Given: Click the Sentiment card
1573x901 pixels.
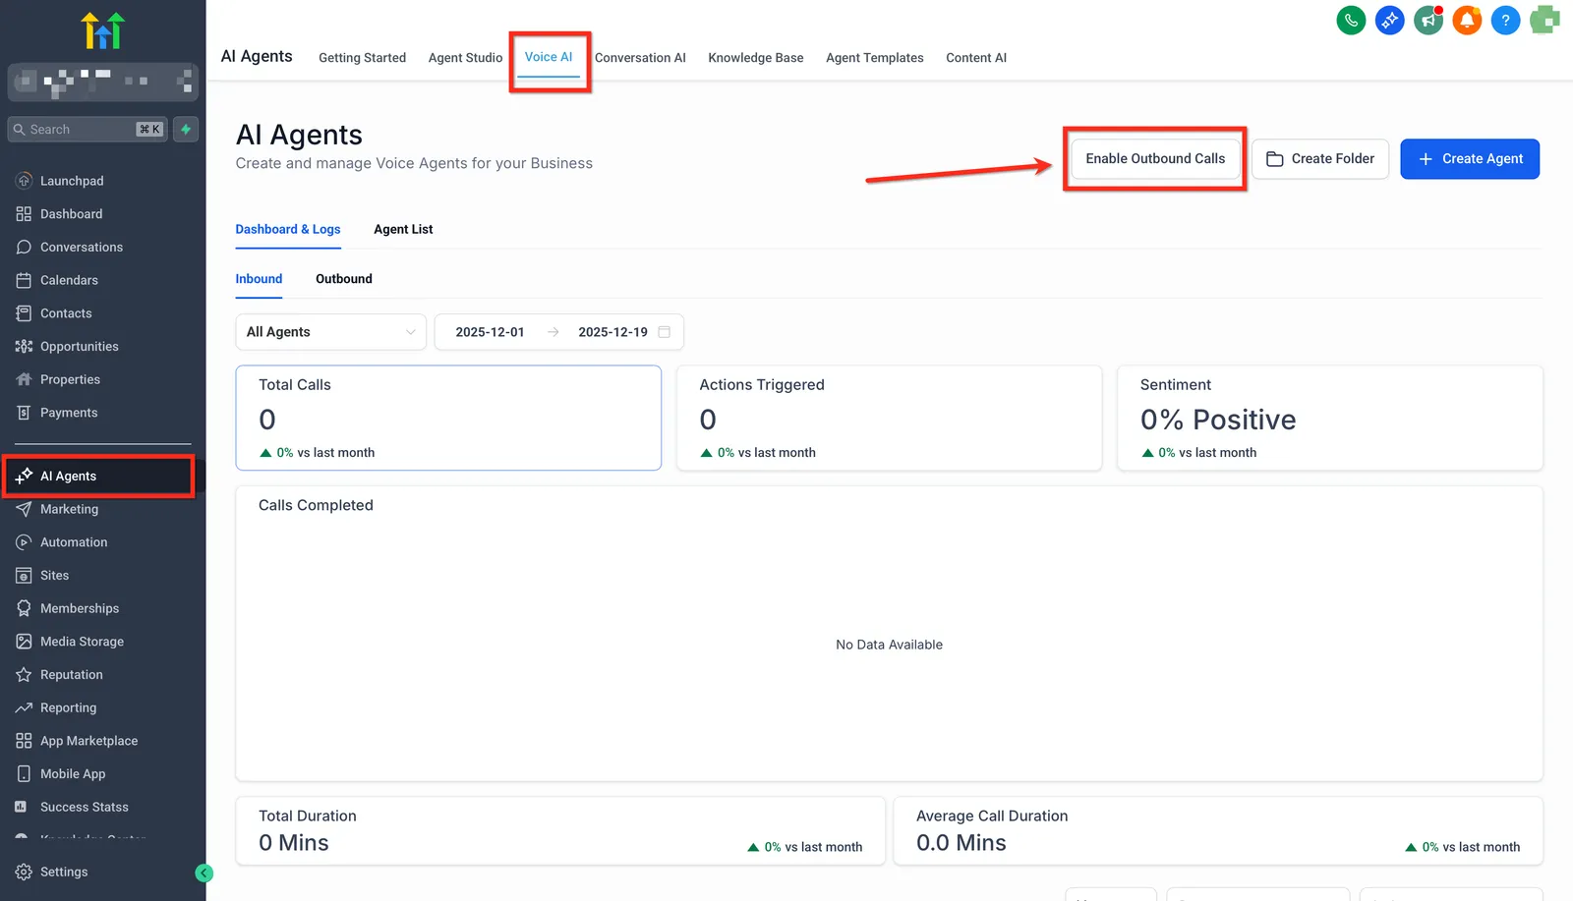Looking at the screenshot, I should tap(1330, 418).
